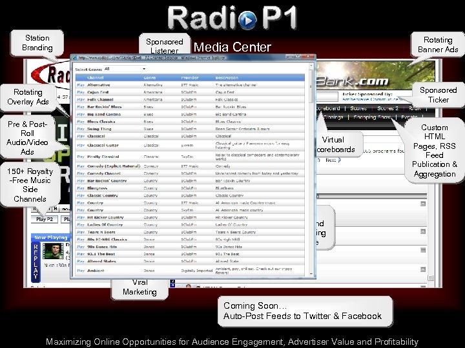Open the Shopping Show menu item
This screenshot has height=348, width=465.
click(x=372, y=117)
